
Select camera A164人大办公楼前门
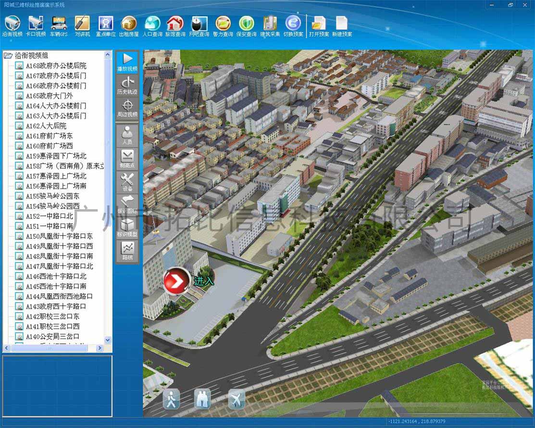click(x=56, y=106)
